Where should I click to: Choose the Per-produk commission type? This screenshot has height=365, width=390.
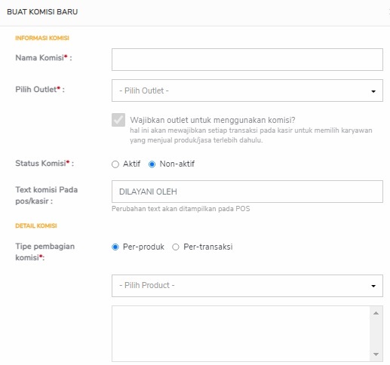(x=115, y=247)
